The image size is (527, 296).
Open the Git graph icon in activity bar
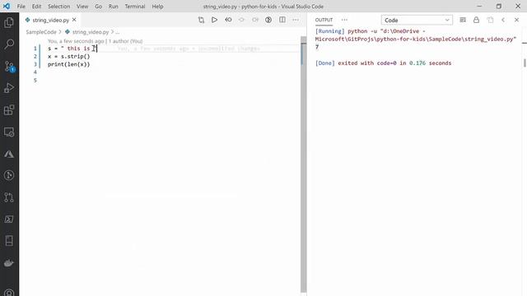coord(9,175)
